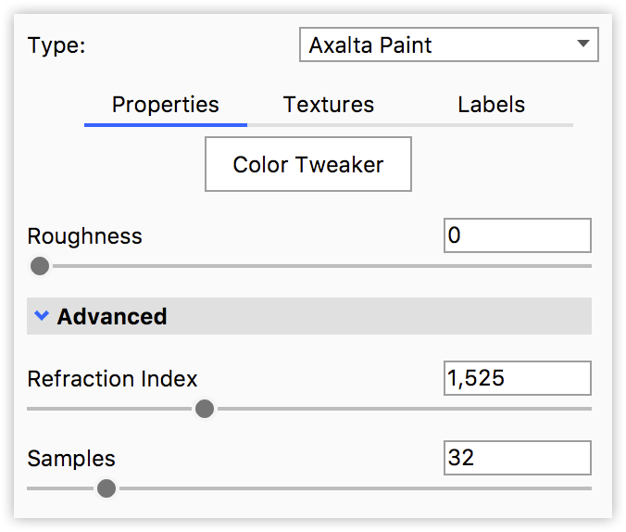
Task: Click the Roughness slider handle
Action: coord(40,266)
